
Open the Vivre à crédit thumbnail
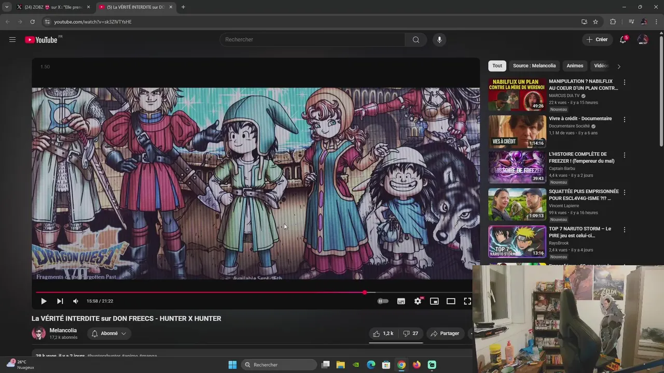(517, 132)
